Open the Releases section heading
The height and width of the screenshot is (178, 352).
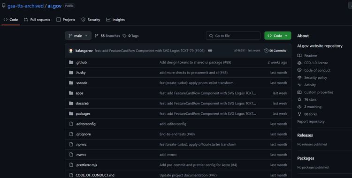[x=305, y=135]
